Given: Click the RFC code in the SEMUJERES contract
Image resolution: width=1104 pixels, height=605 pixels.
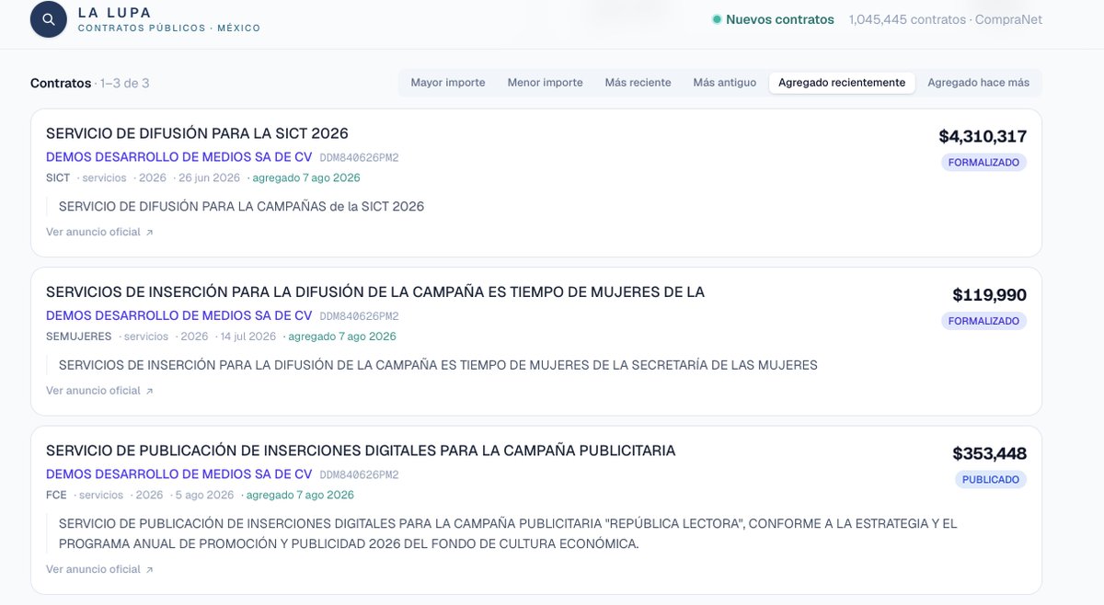Looking at the screenshot, I should coord(359,316).
